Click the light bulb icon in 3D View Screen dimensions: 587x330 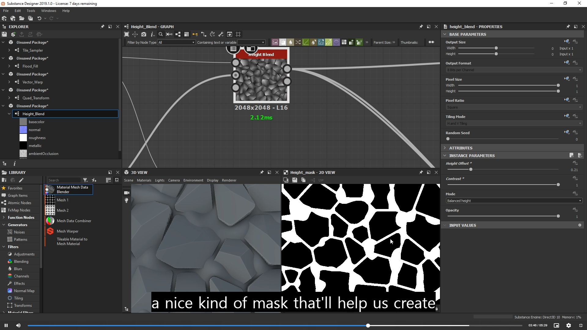click(127, 200)
